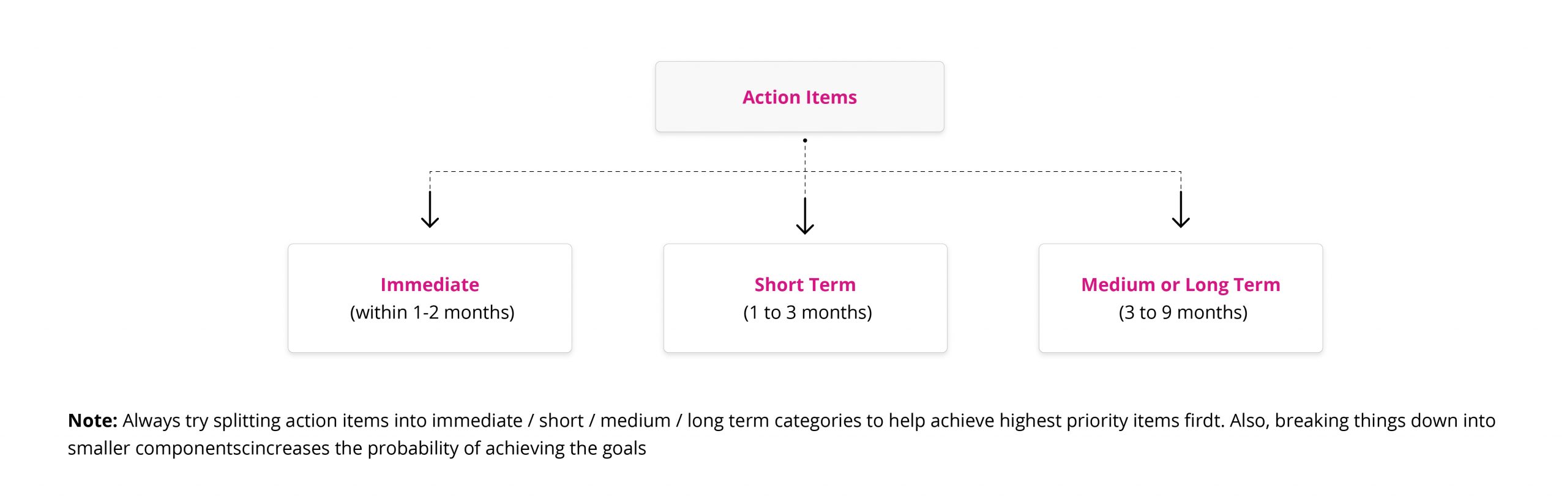
Task: Click the "(3 to 9 months)" label
Action: tap(1183, 312)
